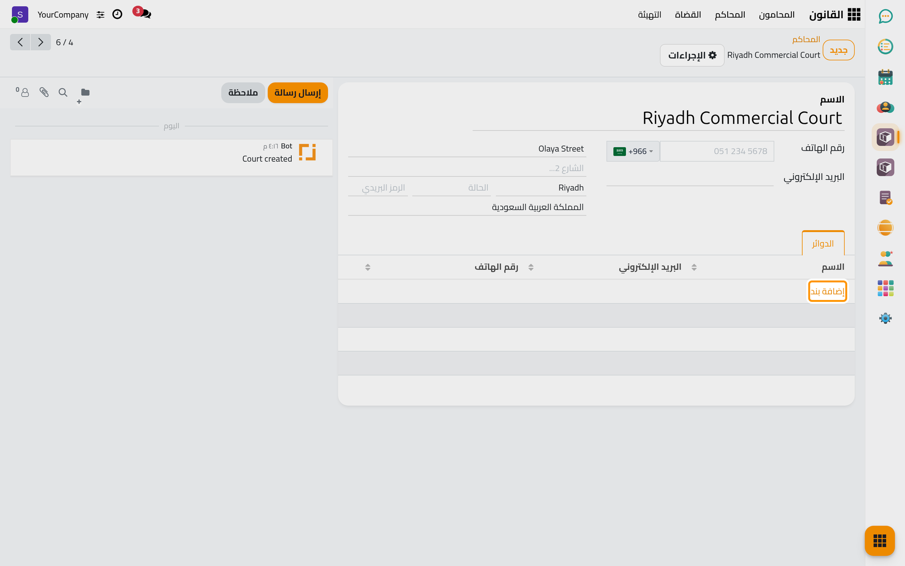Open conversations icon with 3 badge
The height and width of the screenshot is (566, 905).
pyautogui.click(x=143, y=14)
